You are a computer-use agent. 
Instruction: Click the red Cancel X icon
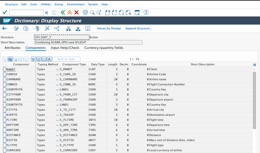[x=77, y=12]
